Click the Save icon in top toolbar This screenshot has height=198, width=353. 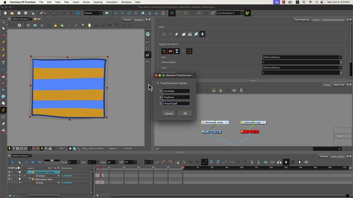[19, 13]
